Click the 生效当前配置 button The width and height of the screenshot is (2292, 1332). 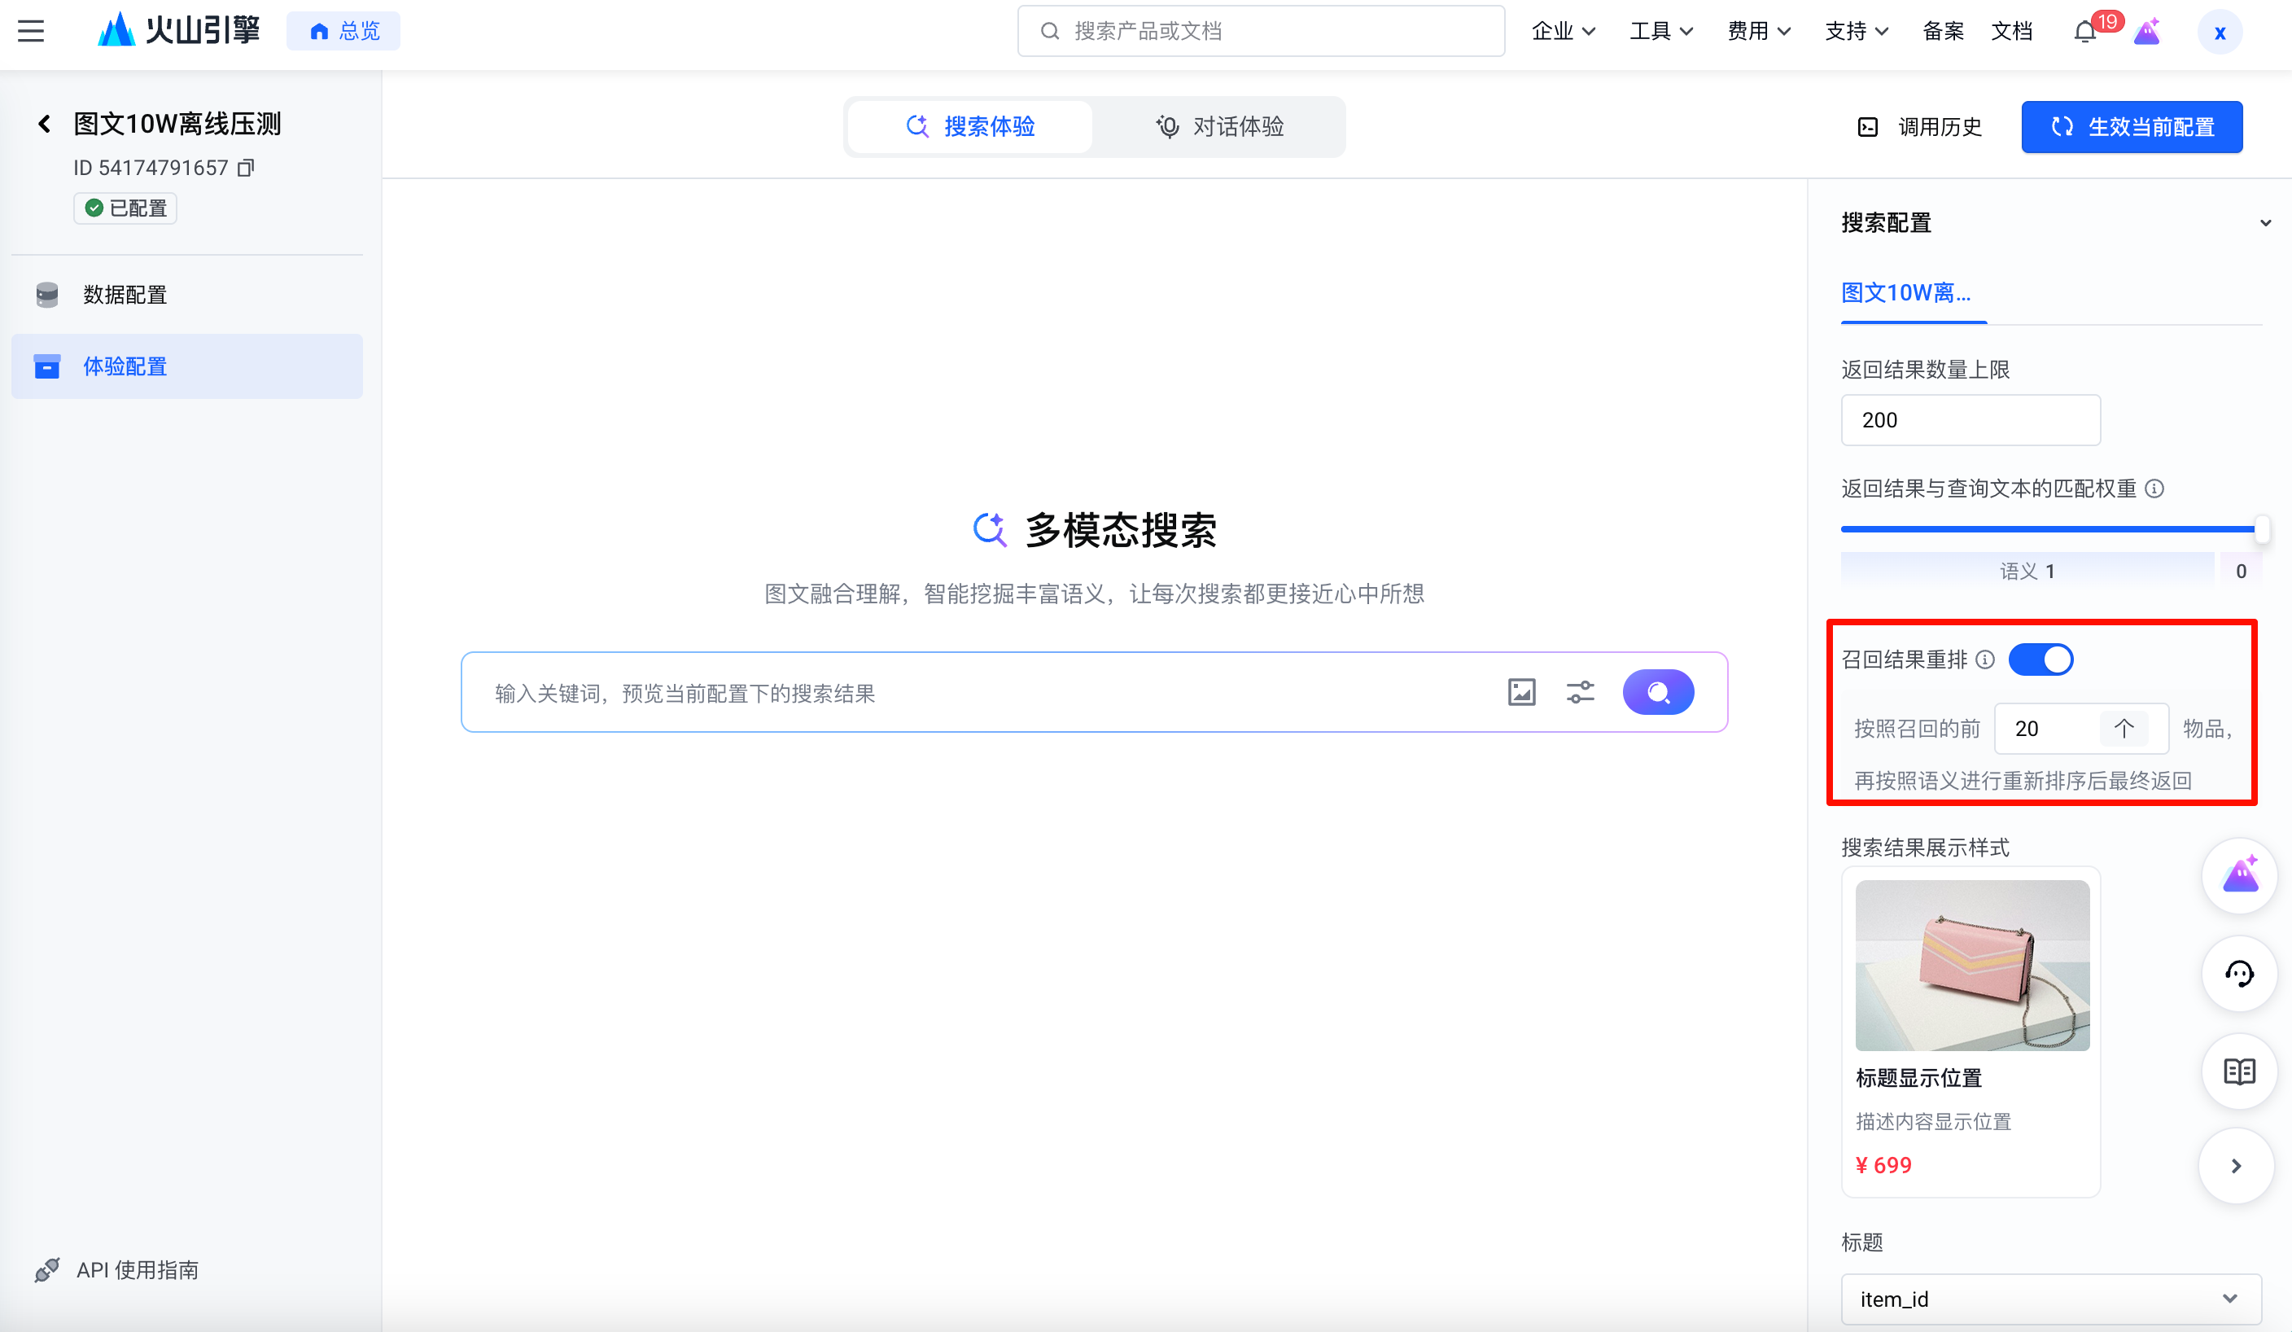pyautogui.click(x=2131, y=126)
